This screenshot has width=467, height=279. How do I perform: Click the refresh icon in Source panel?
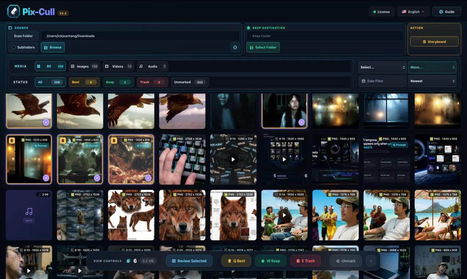[235, 47]
